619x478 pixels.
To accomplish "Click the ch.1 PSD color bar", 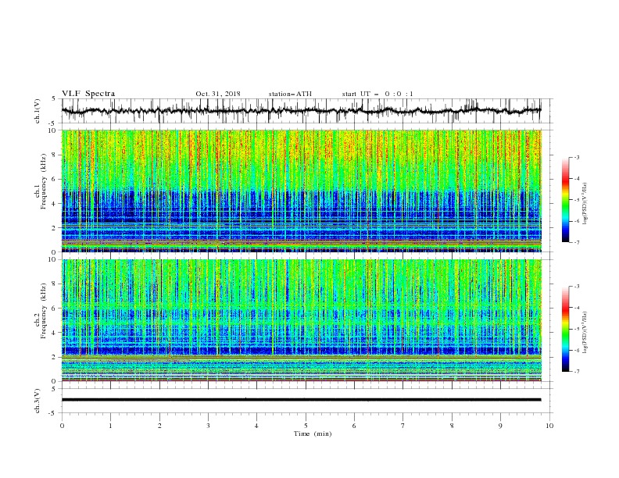I will [x=566, y=200].
